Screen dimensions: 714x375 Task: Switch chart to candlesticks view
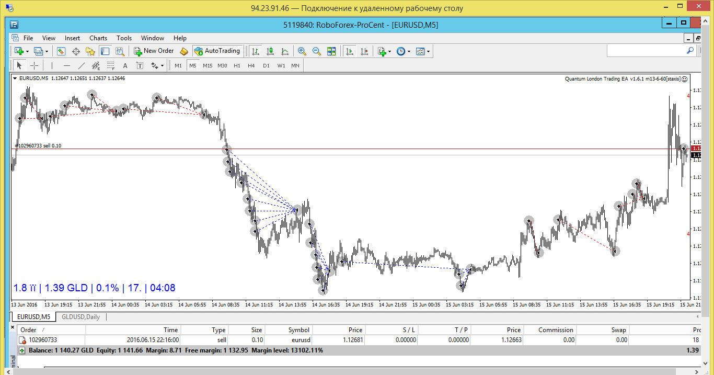(270, 51)
